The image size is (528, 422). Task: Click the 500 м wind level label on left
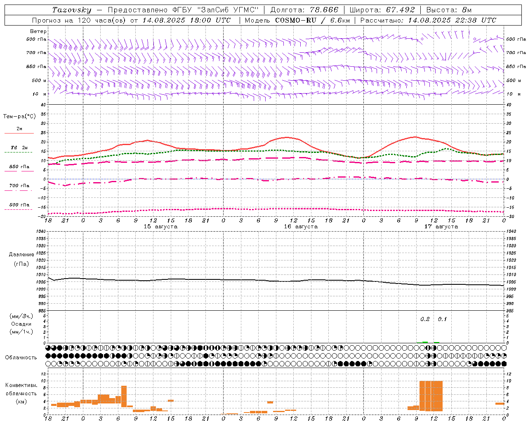click(37, 80)
